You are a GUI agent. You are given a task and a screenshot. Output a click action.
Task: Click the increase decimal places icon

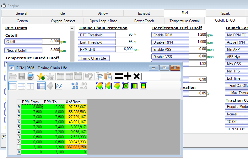click(x=75, y=86)
